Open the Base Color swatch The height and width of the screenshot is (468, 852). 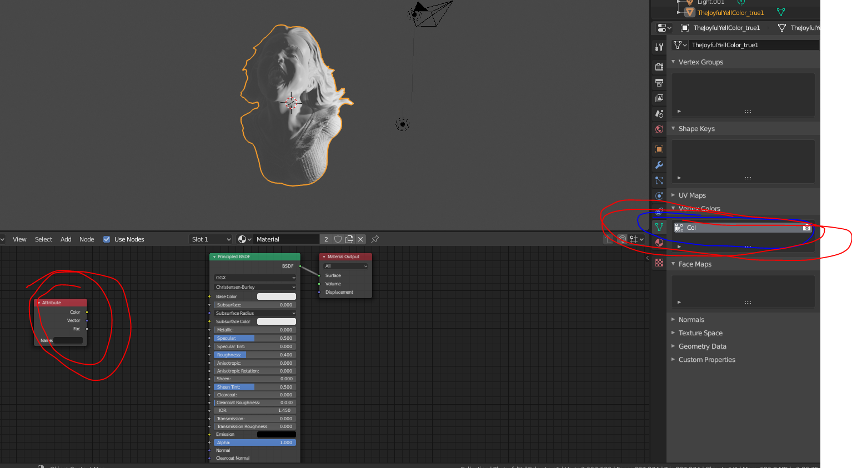[277, 296]
